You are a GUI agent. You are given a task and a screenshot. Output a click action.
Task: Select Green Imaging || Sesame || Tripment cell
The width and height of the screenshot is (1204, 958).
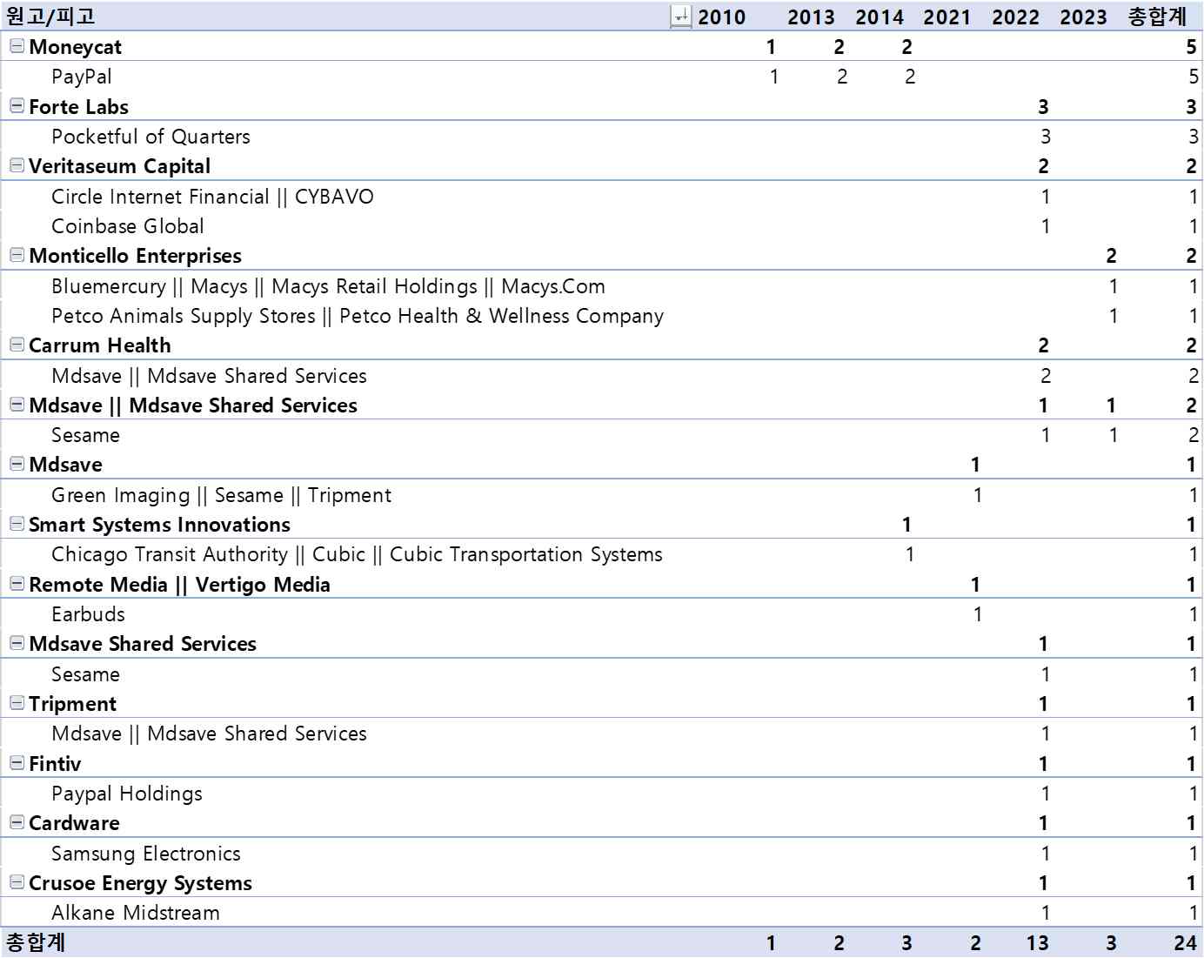(221, 495)
